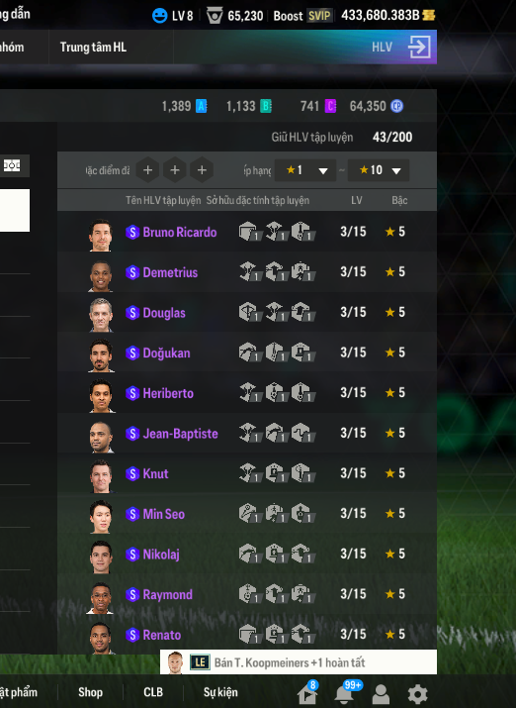Click the blue CP currency icon
This screenshot has height=708, width=516.
(397, 106)
